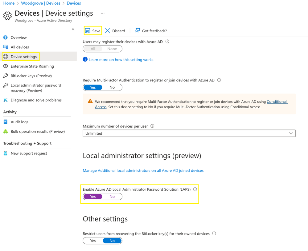Set Require Multi-Factor Authentication to No
This screenshot has width=308, height=251.
112,87
